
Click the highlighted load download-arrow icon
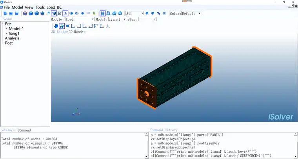point(65,13)
